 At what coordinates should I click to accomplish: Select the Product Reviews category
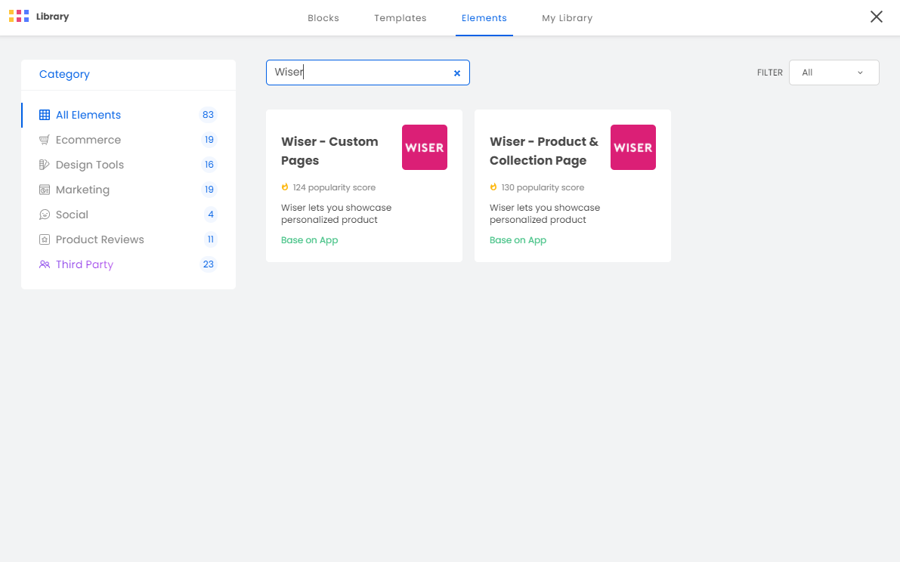point(128,239)
